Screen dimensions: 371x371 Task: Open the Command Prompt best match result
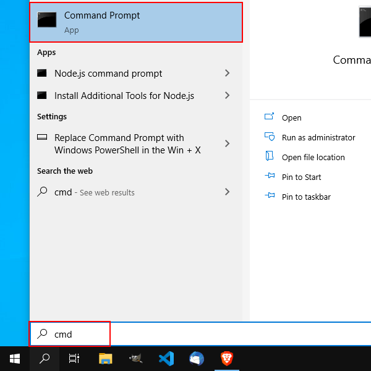(136, 22)
